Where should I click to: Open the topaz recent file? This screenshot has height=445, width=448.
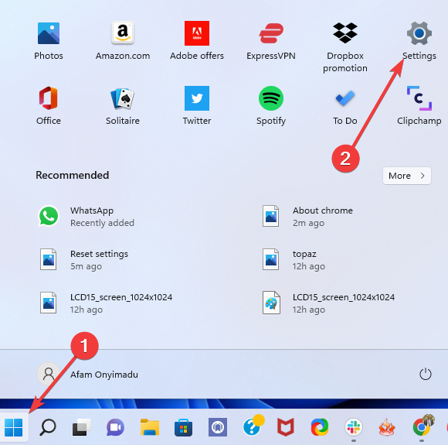(x=294, y=260)
